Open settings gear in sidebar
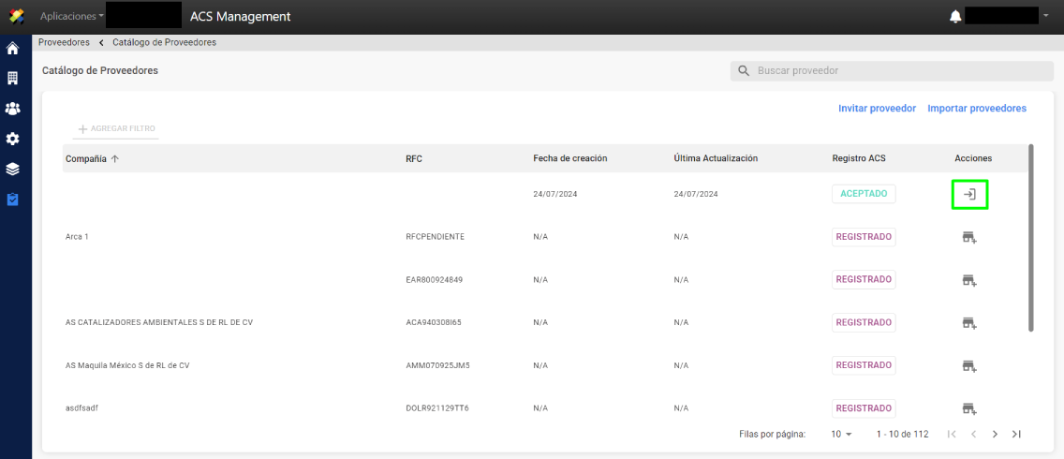 point(12,140)
